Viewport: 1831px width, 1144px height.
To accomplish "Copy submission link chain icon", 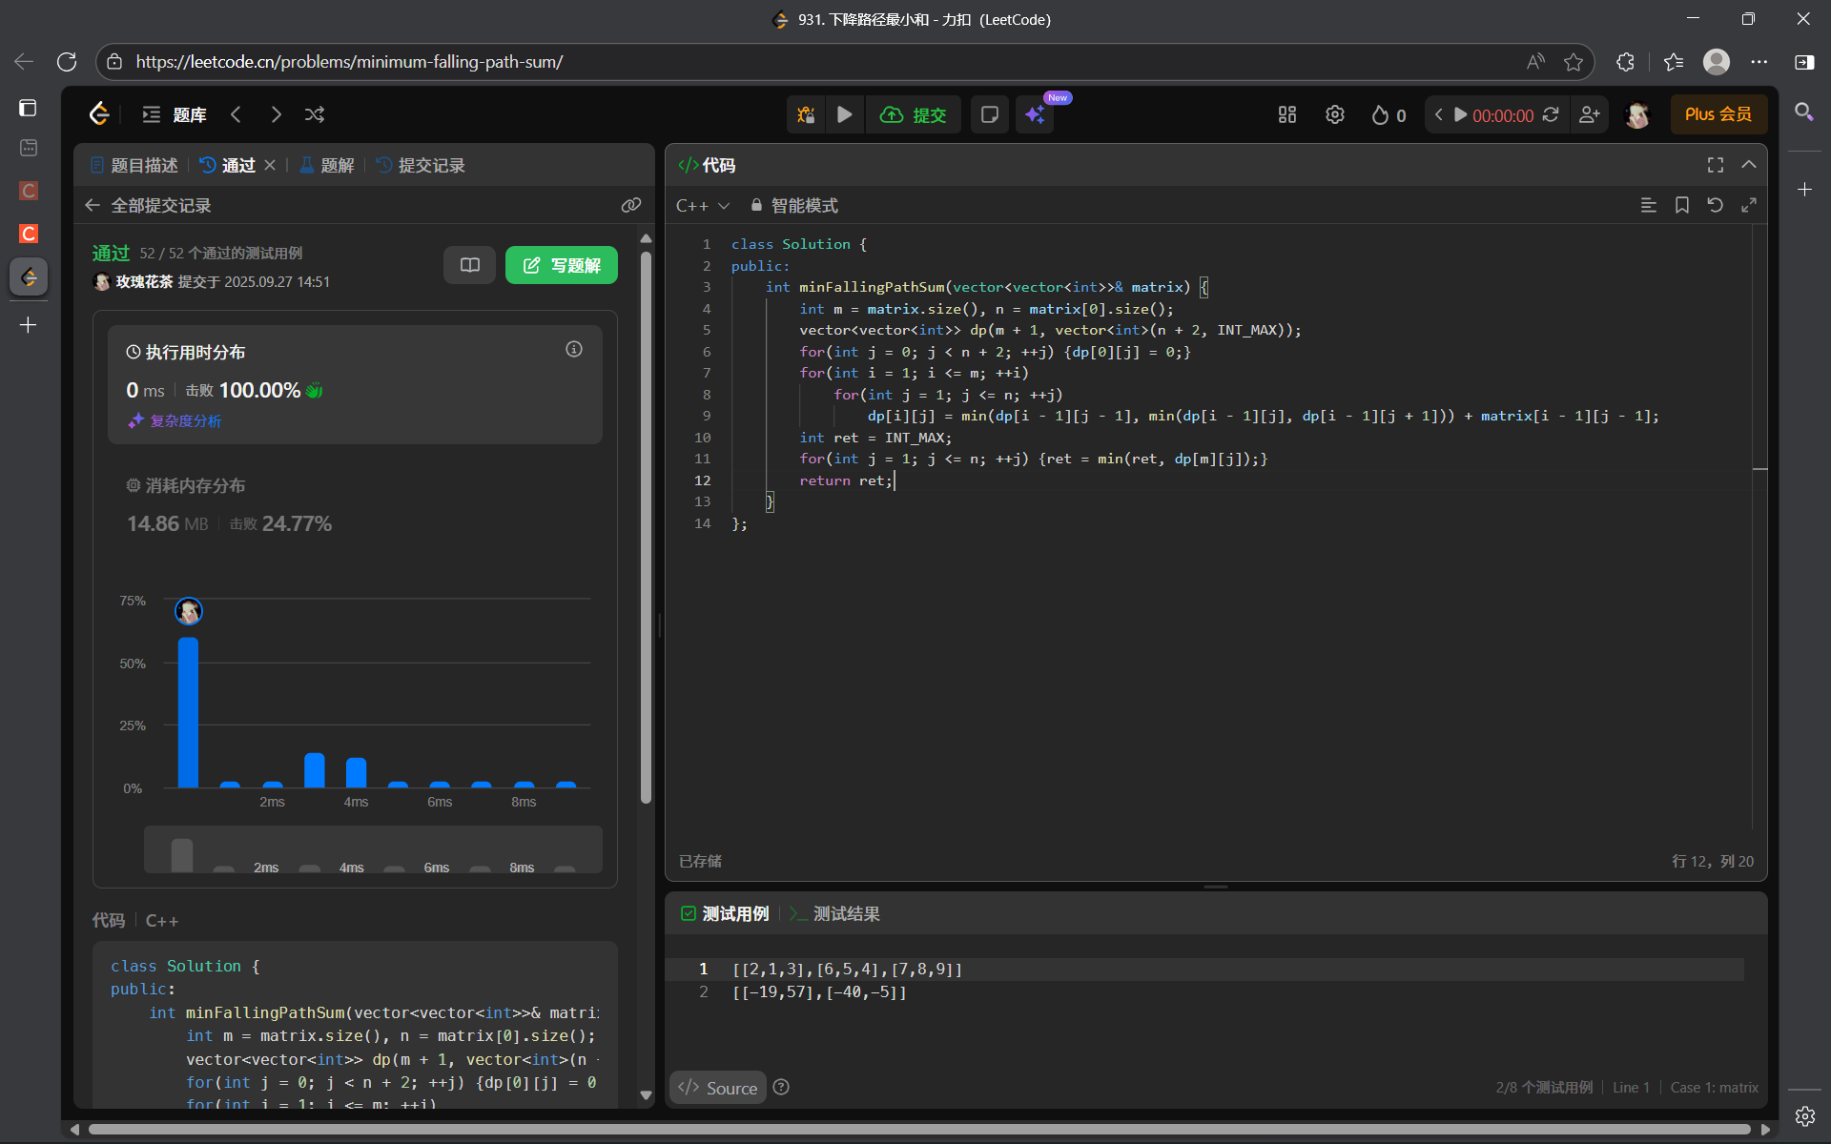I will 630,205.
